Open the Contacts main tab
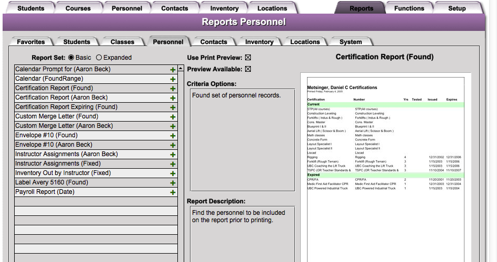 pos(174,8)
